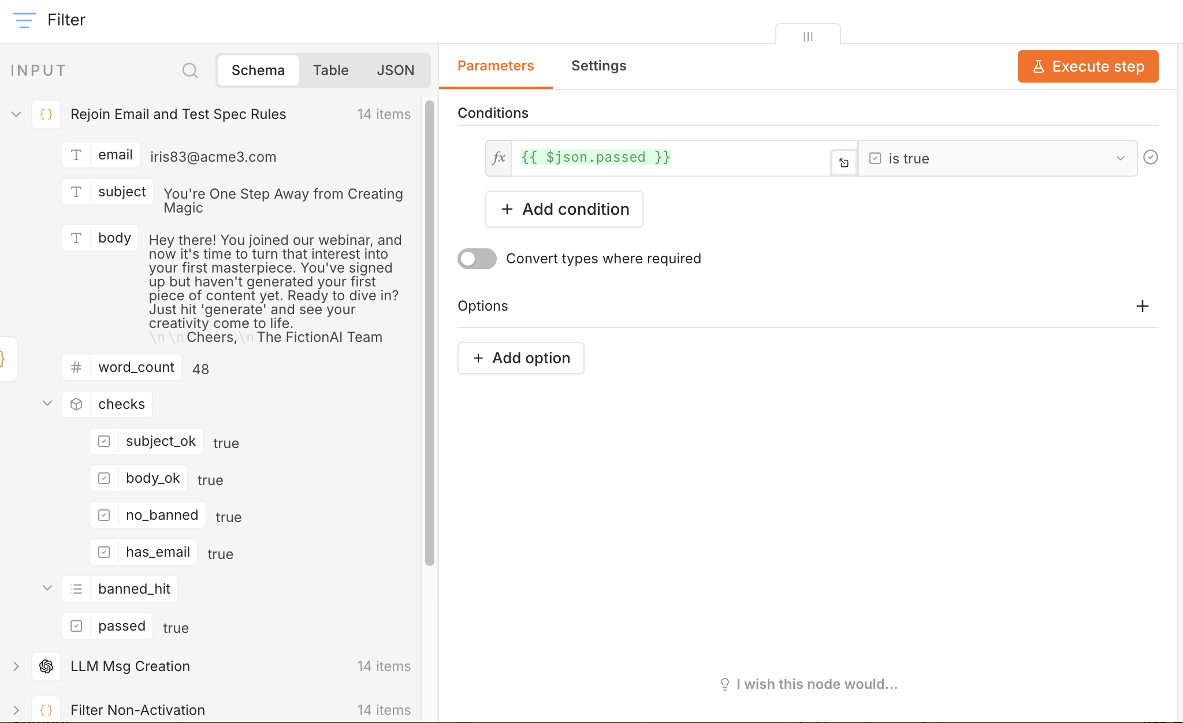Switch input view to JSON

pos(395,70)
